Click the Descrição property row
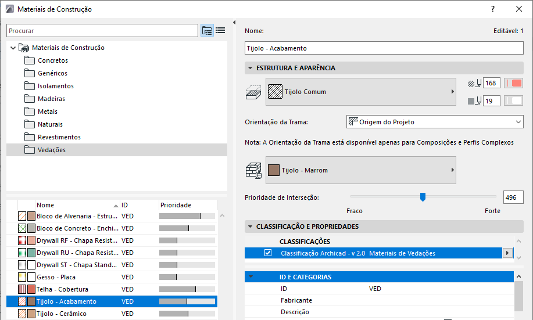The image size is (533, 320). 379,312
